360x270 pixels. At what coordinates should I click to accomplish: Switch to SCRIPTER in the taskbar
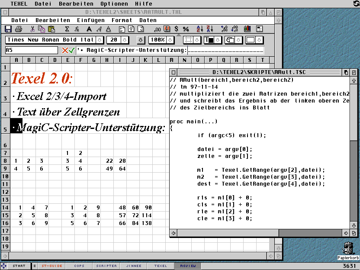coord(106,266)
